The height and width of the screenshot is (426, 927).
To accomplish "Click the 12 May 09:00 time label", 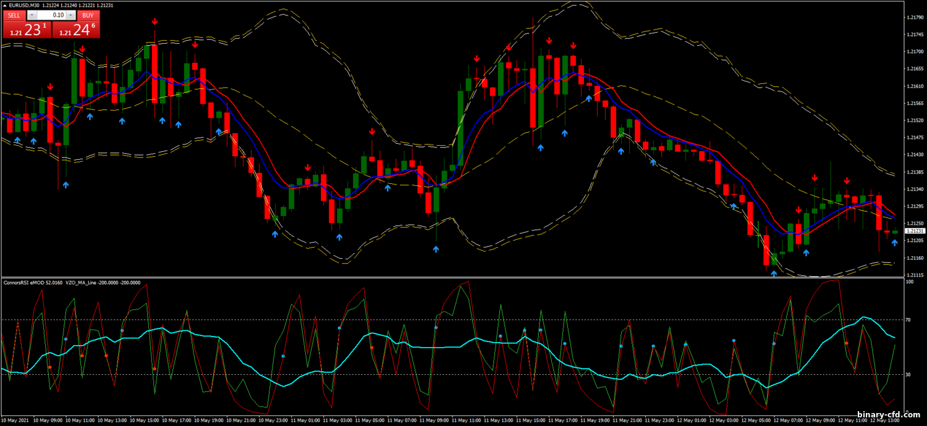I will tap(821, 420).
